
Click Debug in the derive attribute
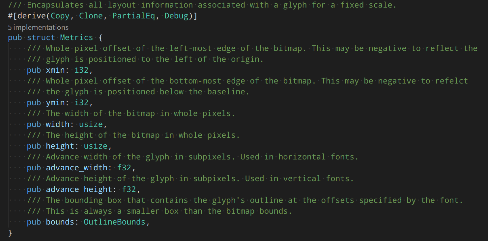click(176, 16)
